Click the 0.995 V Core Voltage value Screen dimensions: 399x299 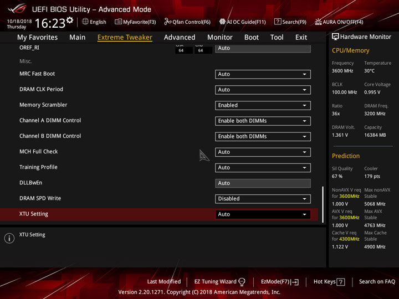click(372, 92)
